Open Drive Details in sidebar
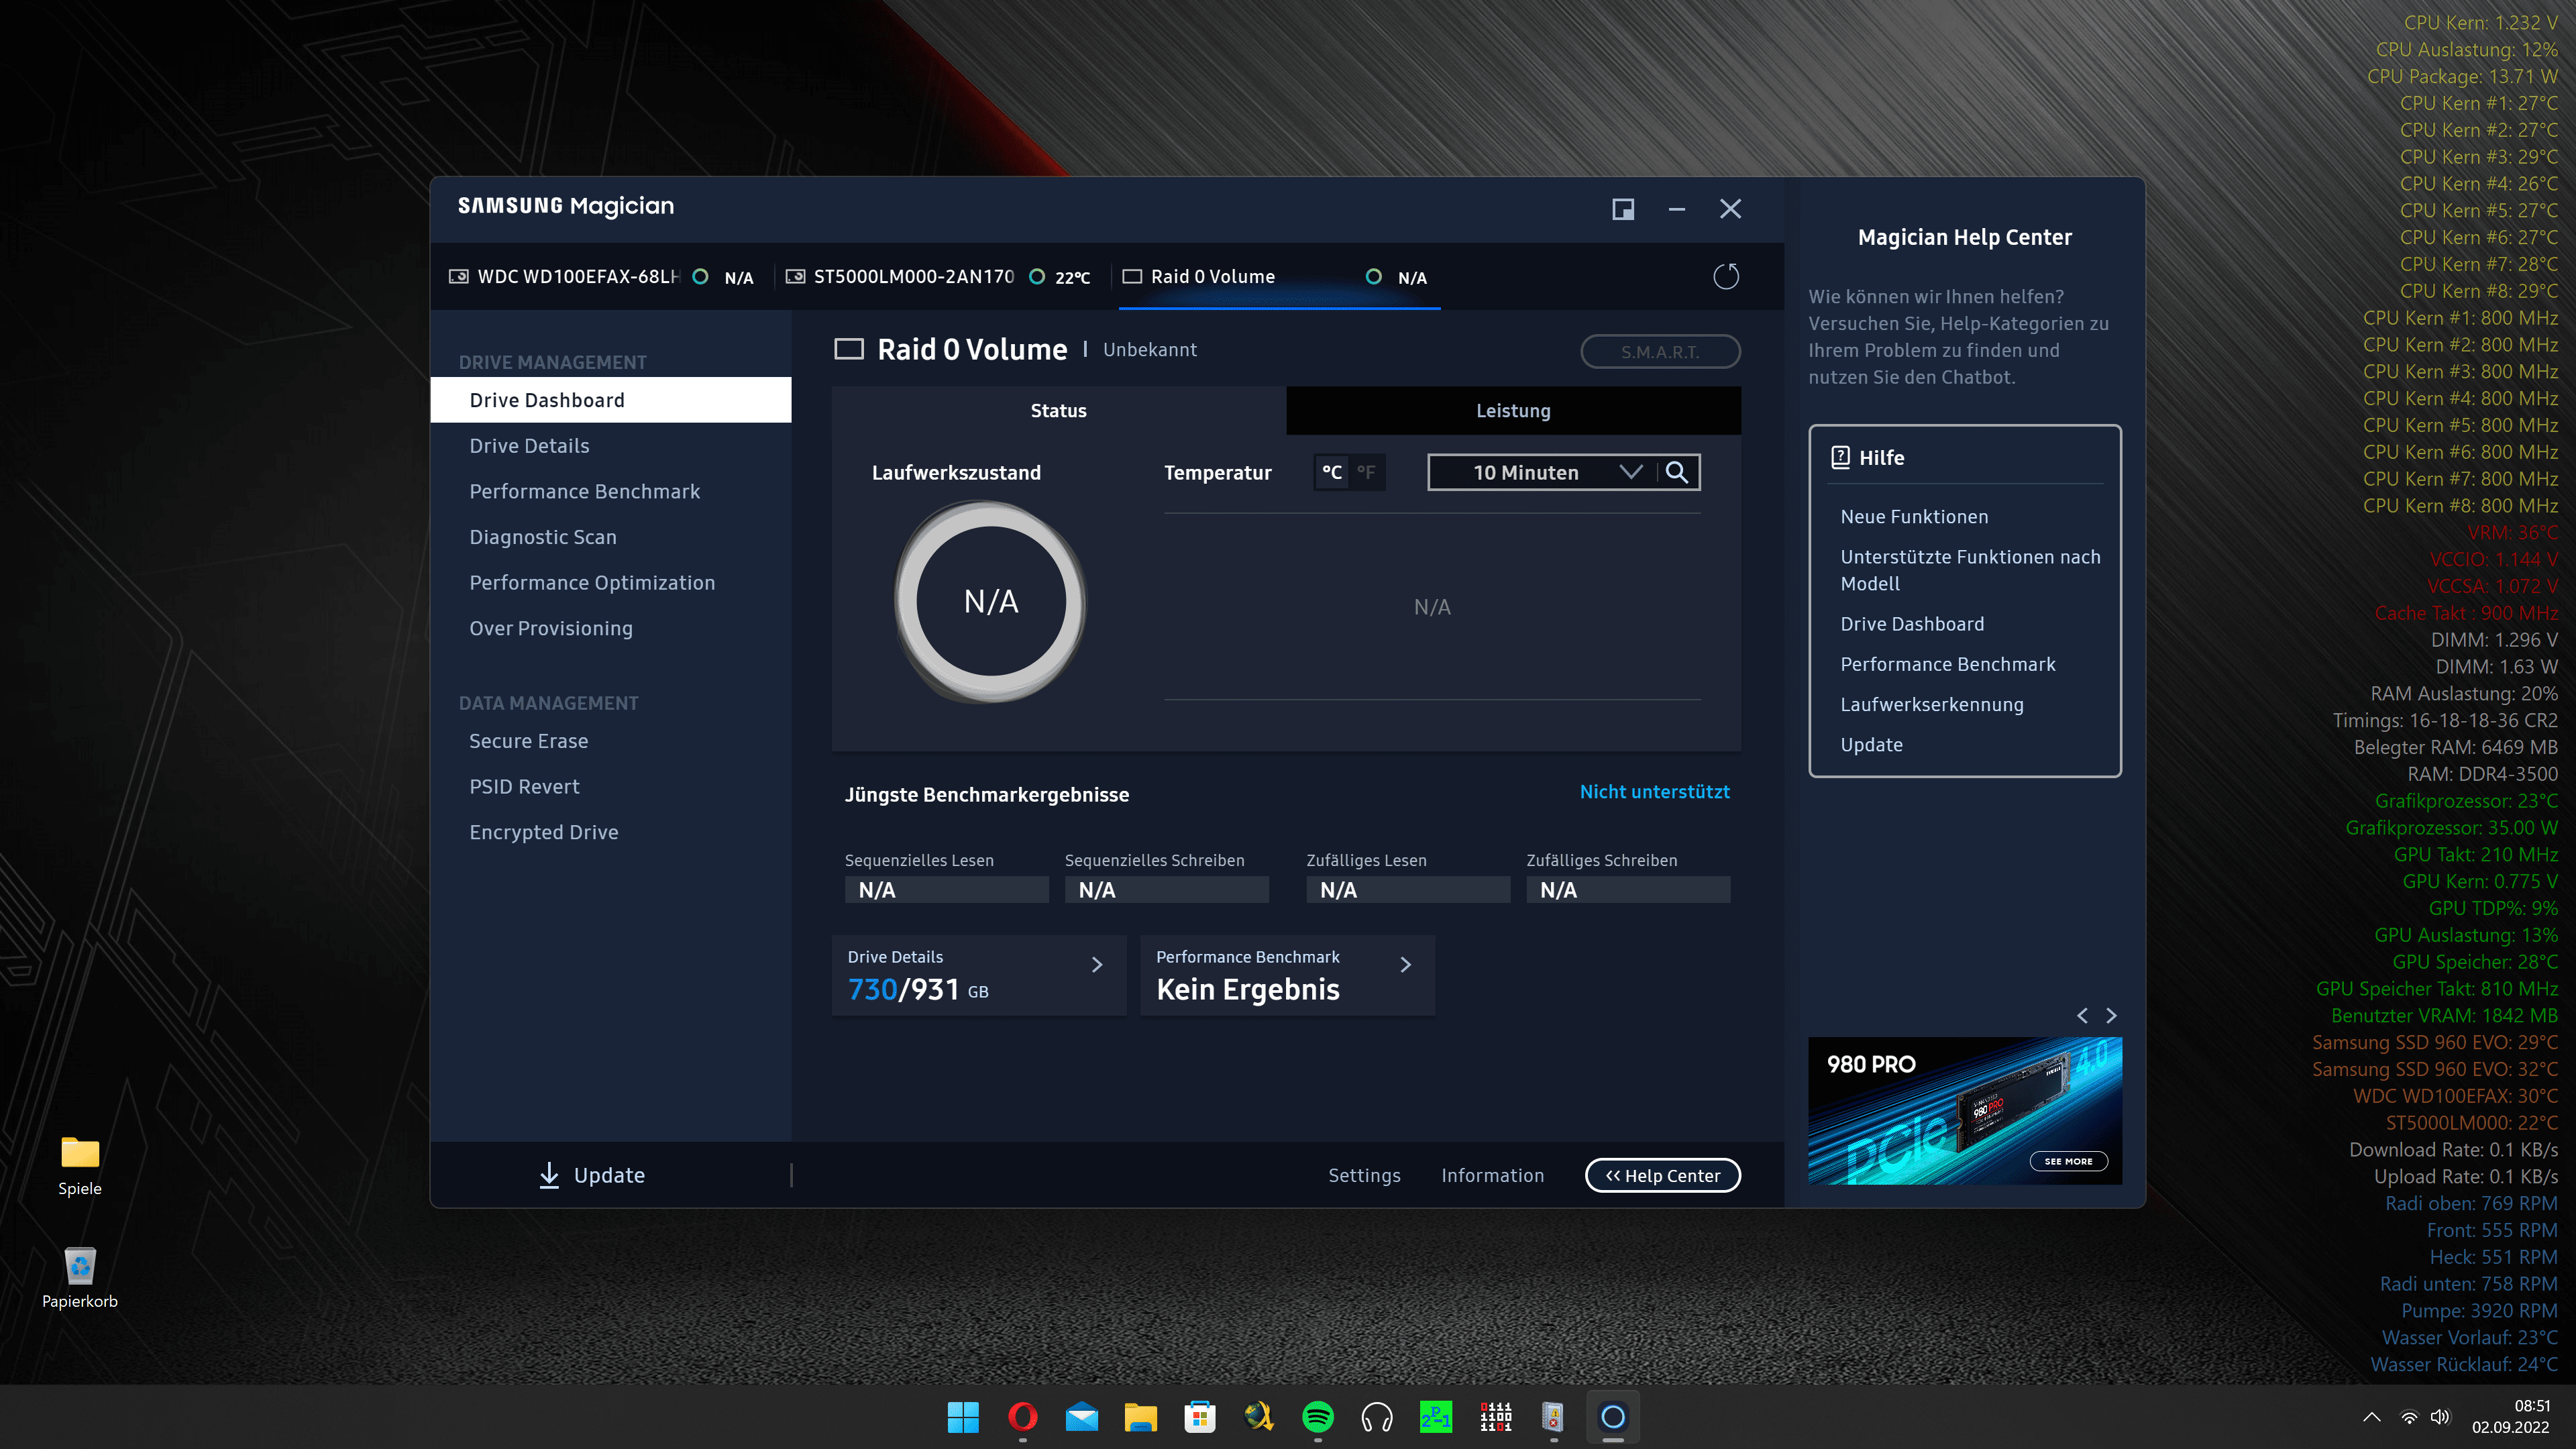This screenshot has height=1449, width=2576. pos(611,446)
